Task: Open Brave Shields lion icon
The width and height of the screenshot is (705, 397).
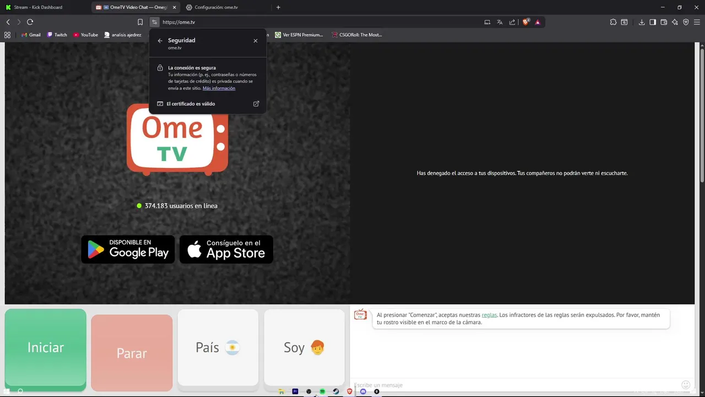Action: click(525, 22)
